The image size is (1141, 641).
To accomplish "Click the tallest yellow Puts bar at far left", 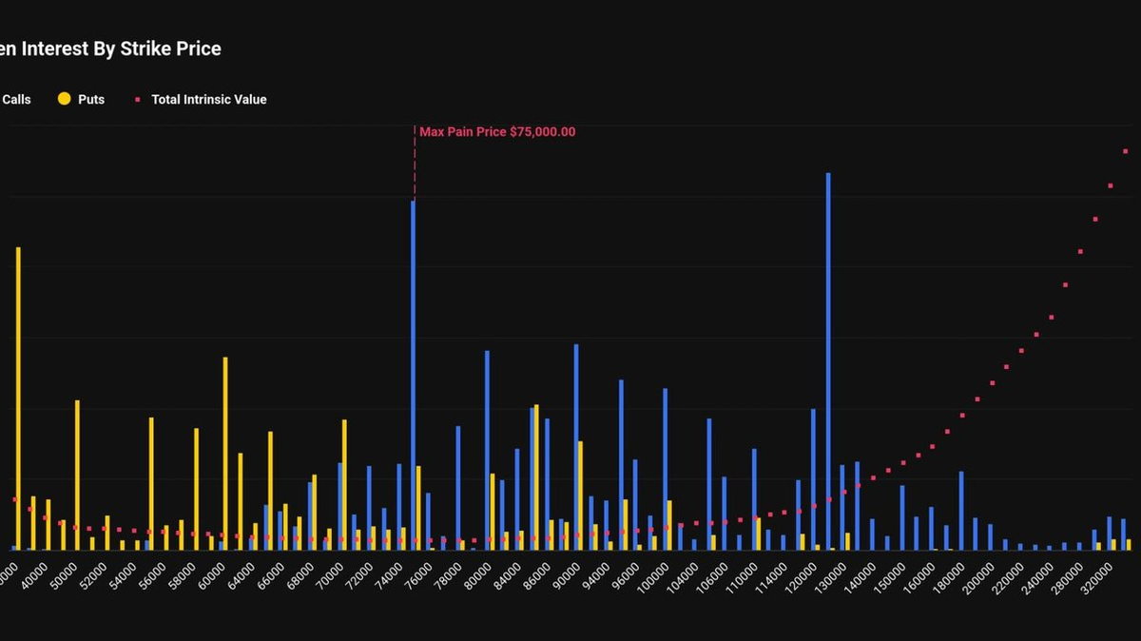I will coord(18,398).
